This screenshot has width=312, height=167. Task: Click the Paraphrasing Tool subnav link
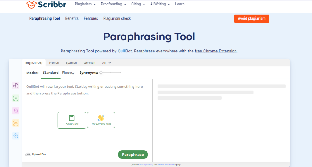[44, 19]
